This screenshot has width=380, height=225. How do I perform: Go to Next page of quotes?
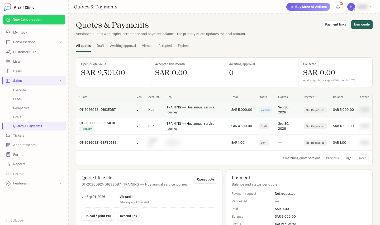tap(362, 158)
